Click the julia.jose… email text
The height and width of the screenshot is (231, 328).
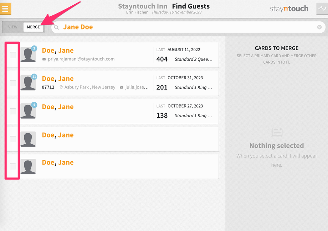[x=137, y=87]
